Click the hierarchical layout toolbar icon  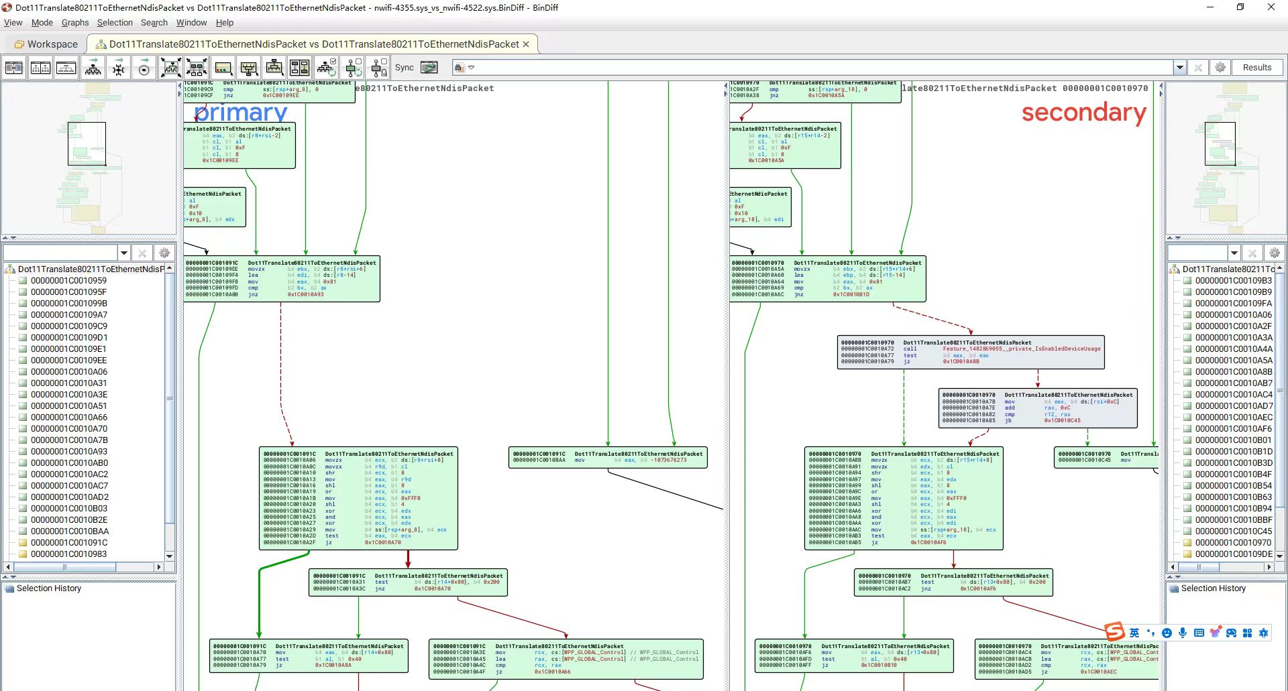tap(93, 68)
